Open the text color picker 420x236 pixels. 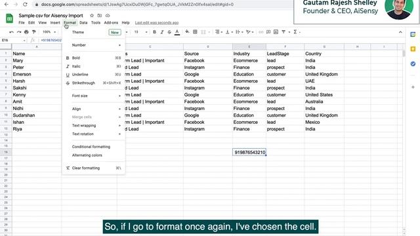pos(177,32)
